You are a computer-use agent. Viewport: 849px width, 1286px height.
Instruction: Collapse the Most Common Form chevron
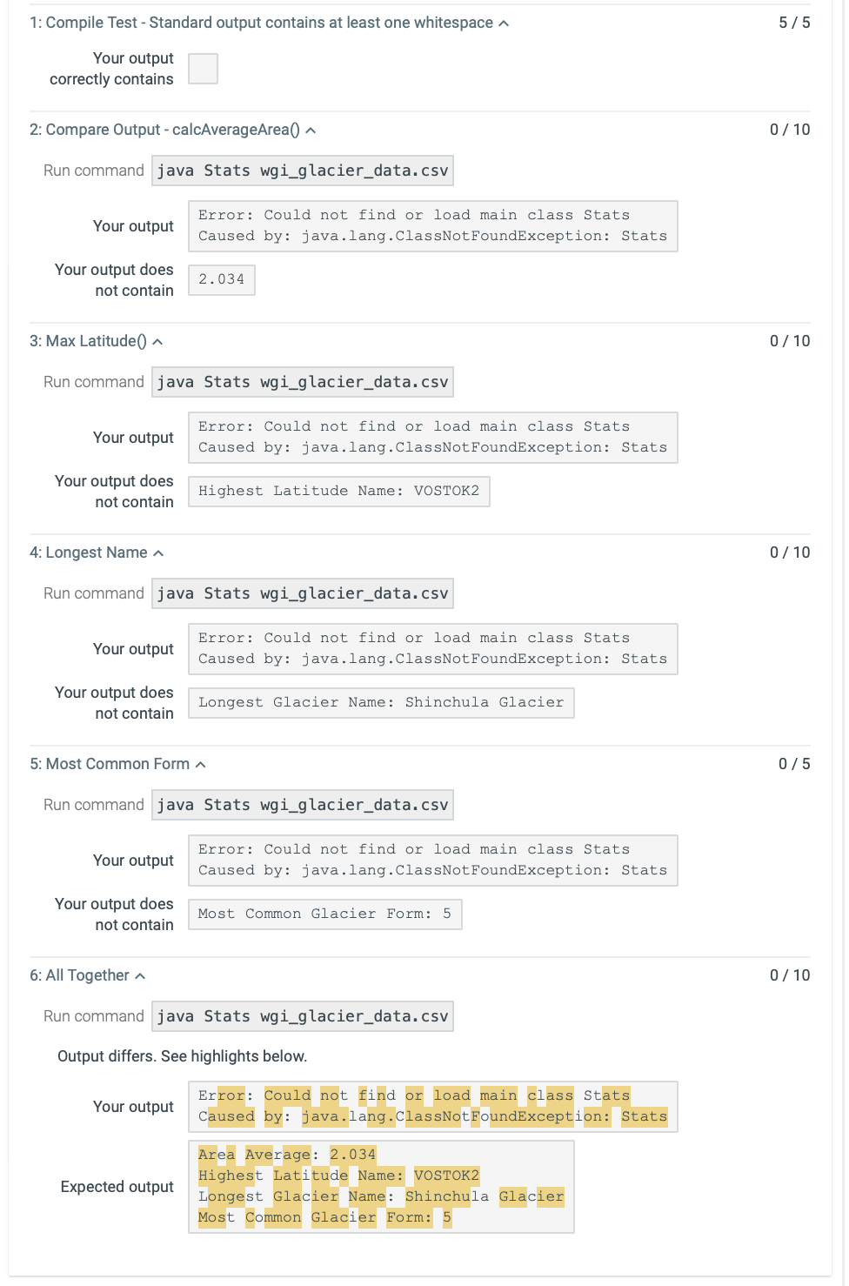[x=201, y=765]
